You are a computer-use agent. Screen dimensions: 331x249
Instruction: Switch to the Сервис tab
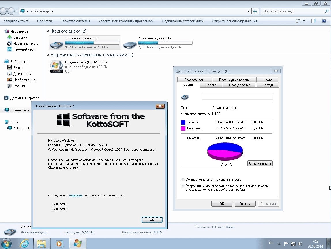pyautogui.click(x=211, y=85)
